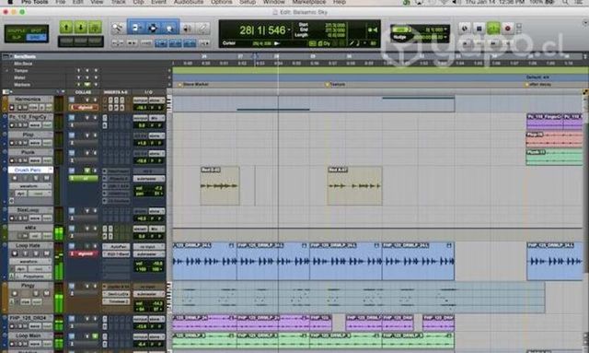Click the Online button left of Stop
The width and height of the screenshot is (589, 353).
coord(465,29)
